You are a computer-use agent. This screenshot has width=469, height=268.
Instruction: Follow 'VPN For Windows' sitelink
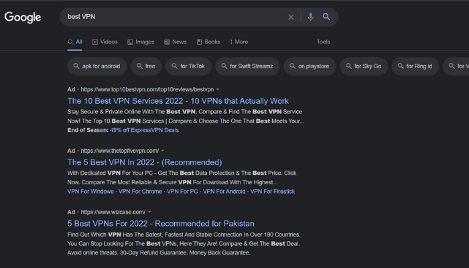coord(90,192)
